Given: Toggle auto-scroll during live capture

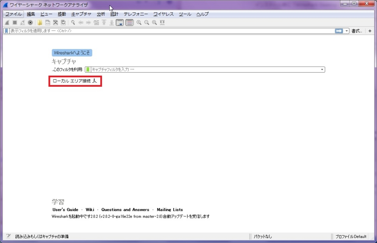Looking at the screenshot, I should click(x=120, y=22).
